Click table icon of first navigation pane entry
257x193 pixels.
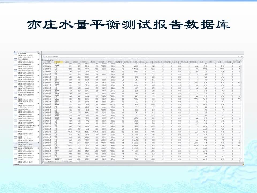pyautogui.click(x=16, y=55)
